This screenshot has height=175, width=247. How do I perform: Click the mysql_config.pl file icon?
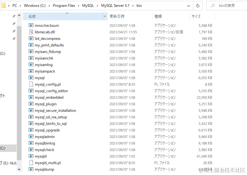point(31,84)
